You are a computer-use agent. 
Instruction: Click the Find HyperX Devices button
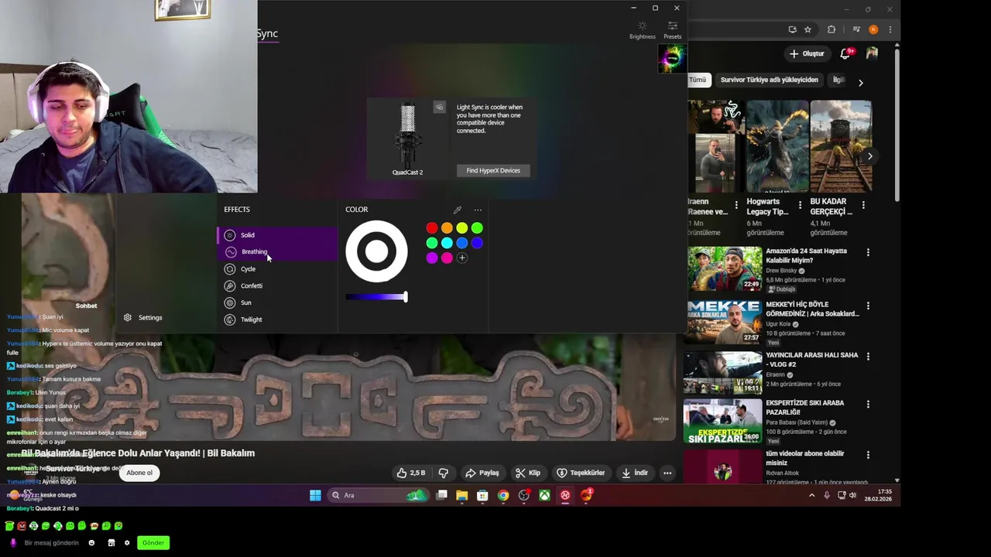[493, 170]
